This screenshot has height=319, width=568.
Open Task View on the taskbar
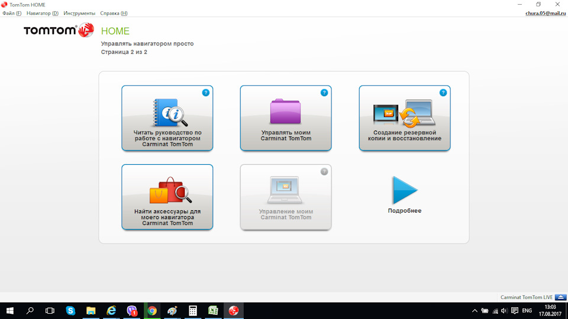[50, 311]
